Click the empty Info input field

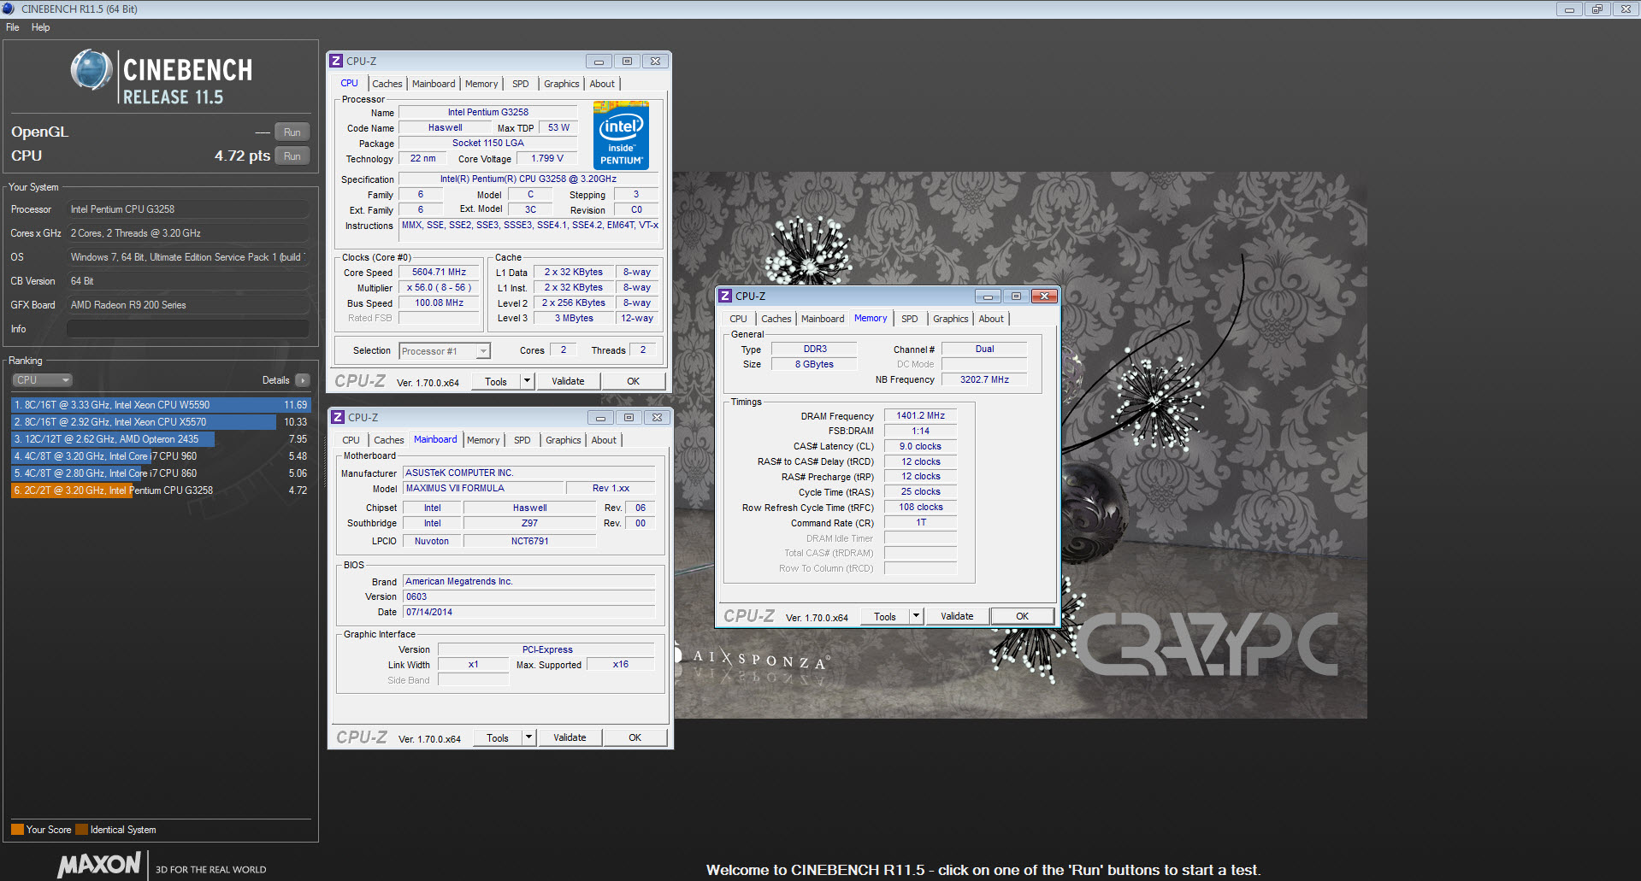pyautogui.click(x=188, y=329)
